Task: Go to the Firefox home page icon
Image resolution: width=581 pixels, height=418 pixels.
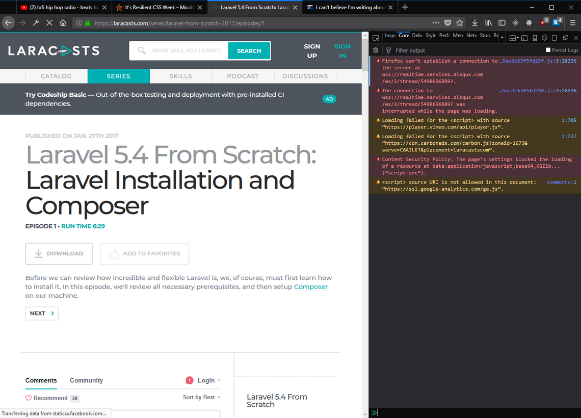Action: click(63, 23)
